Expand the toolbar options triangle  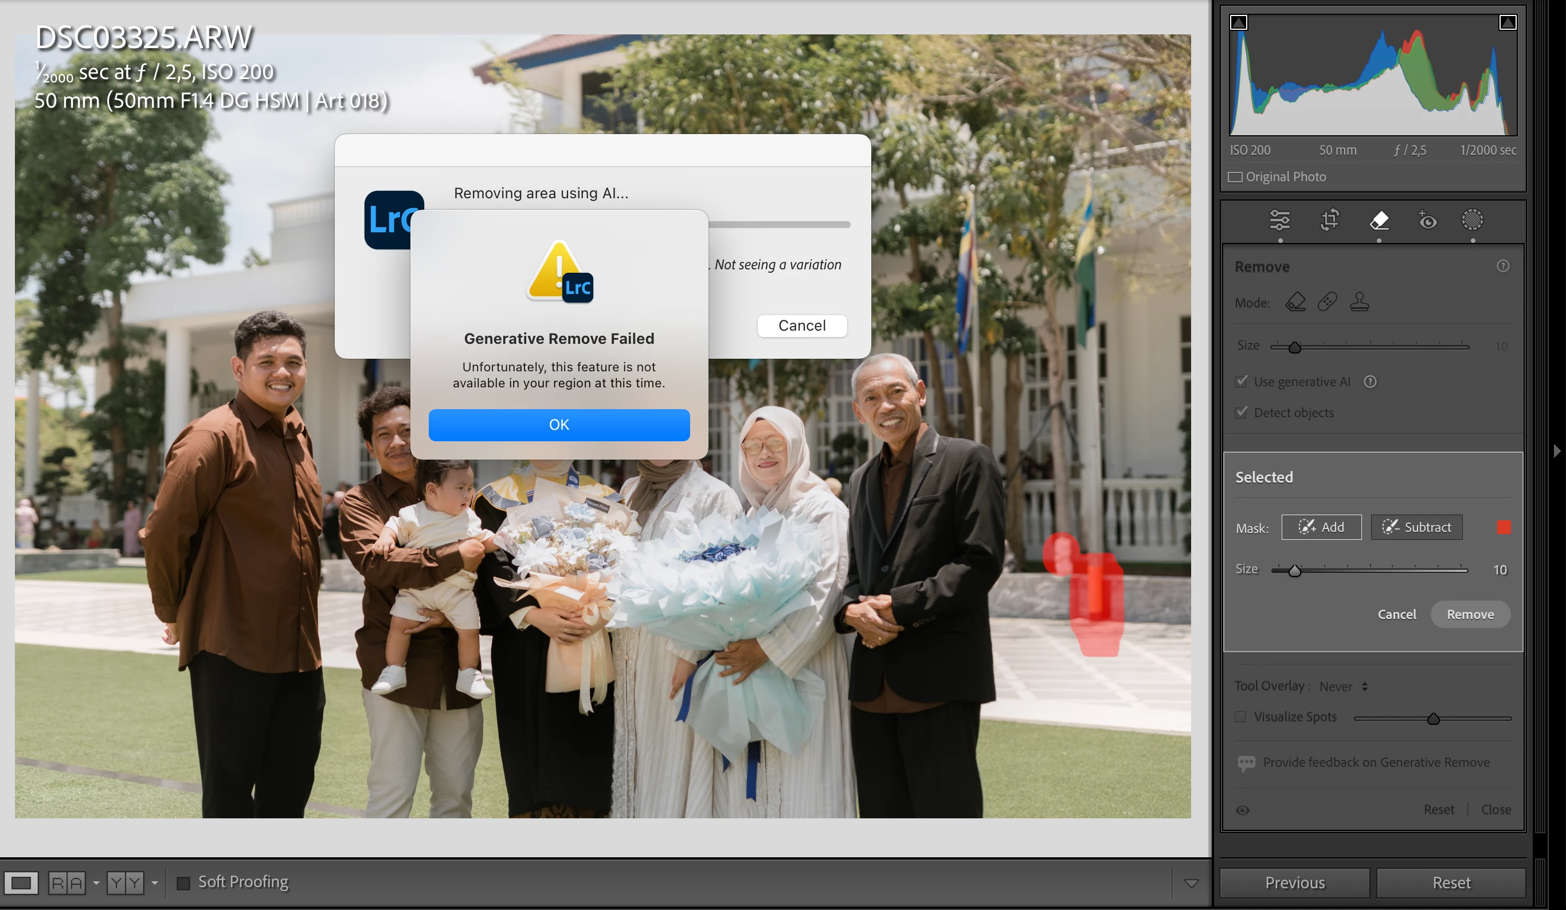[1191, 882]
